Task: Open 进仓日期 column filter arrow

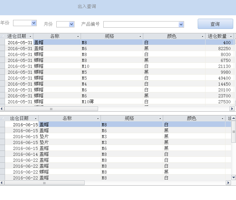Action: coord(30,37)
